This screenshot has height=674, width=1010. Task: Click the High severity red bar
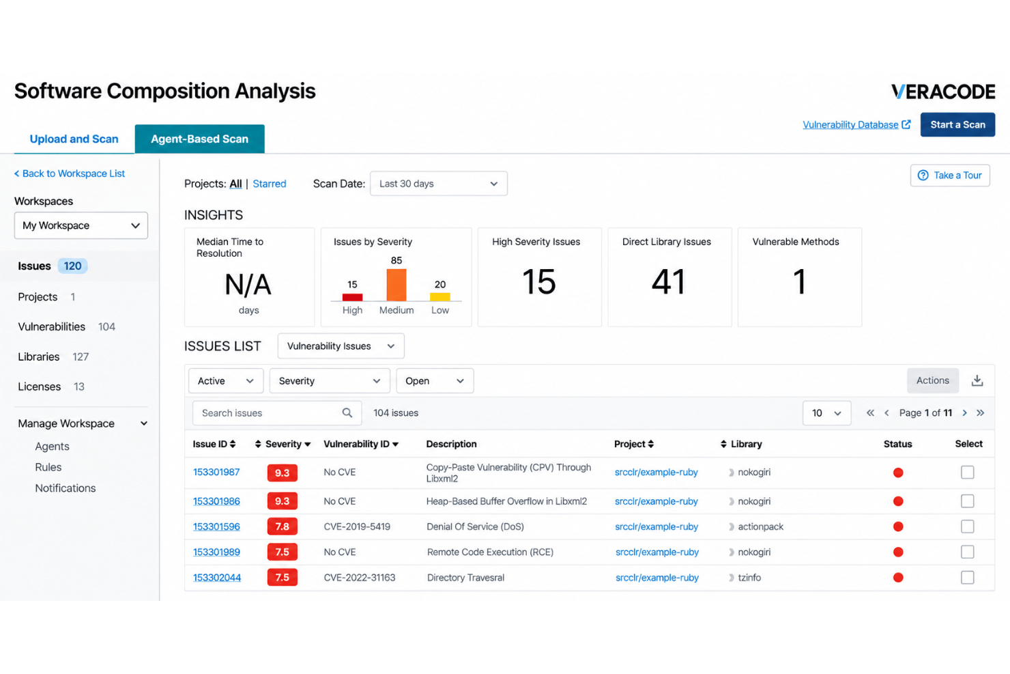(x=352, y=297)
